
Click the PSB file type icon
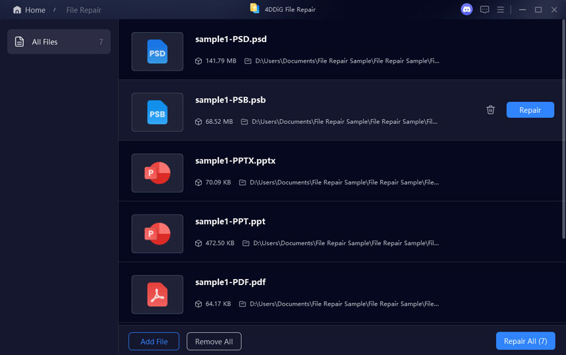click(x=157, y=113)
